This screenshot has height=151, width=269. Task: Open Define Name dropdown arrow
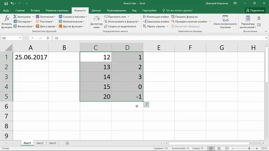(x=128, y=17)
